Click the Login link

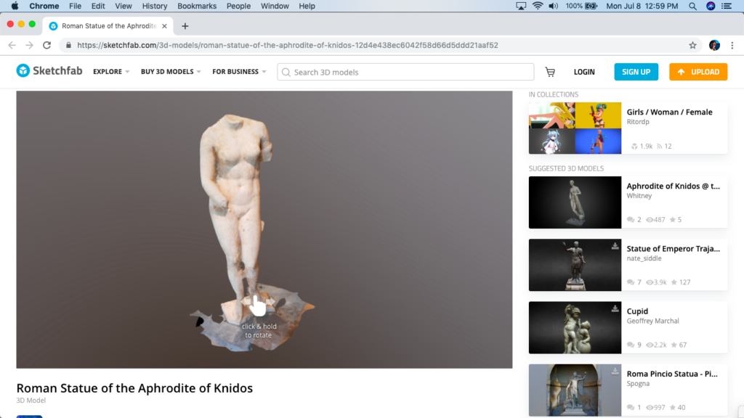point(584,72)
